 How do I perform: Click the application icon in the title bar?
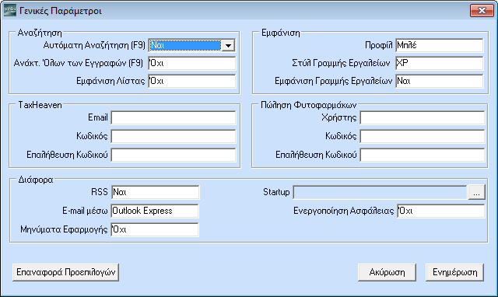click(x=10, y=10)
